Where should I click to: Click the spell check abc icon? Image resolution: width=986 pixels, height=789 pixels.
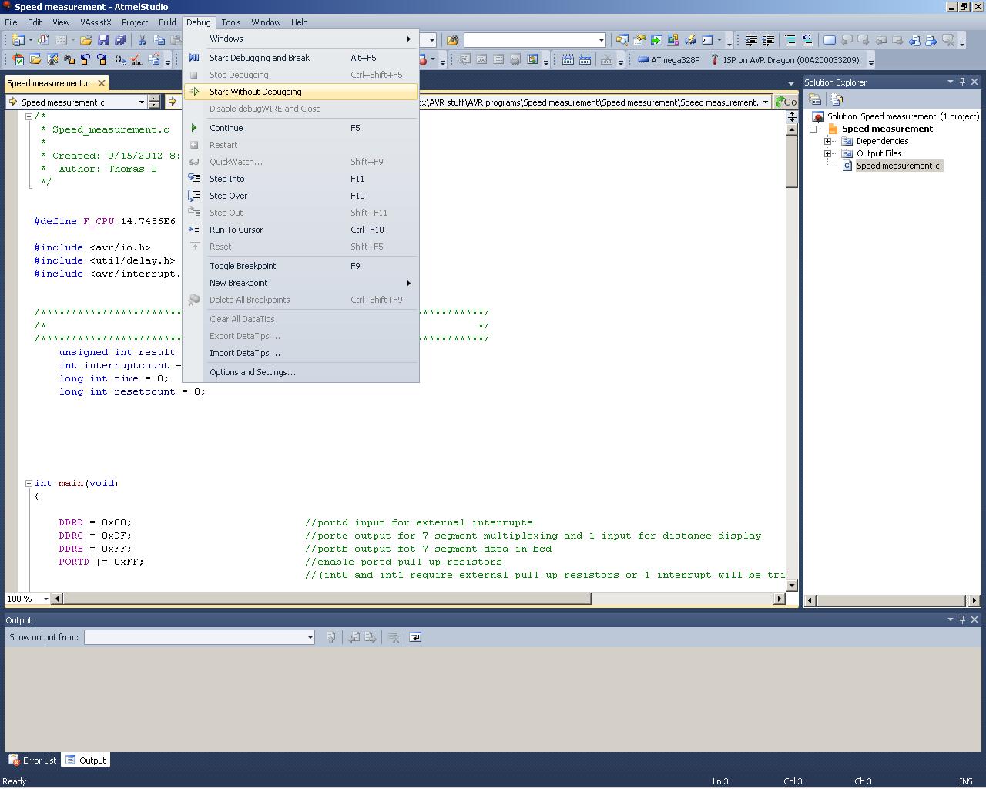136,60
